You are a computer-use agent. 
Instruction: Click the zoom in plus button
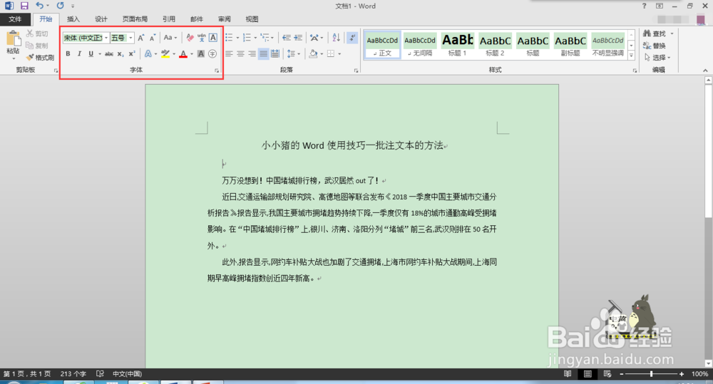click(x=681, y=374)
